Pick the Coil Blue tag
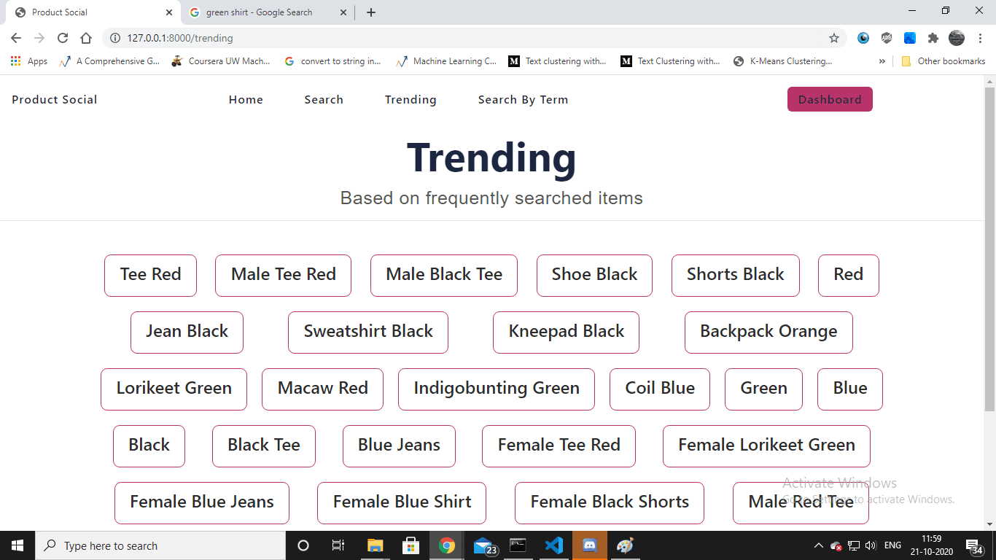Viewport: 996px width, 560px height. pyautogui.click(x=660, y=389)
